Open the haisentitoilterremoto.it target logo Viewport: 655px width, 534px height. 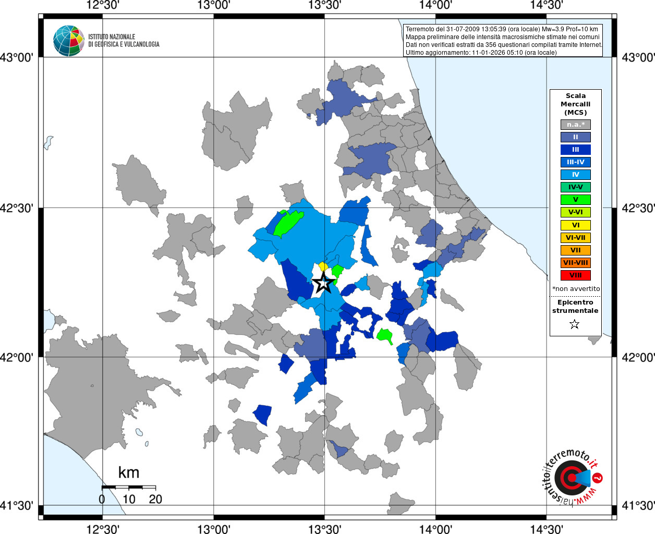[x=572, y=478]
